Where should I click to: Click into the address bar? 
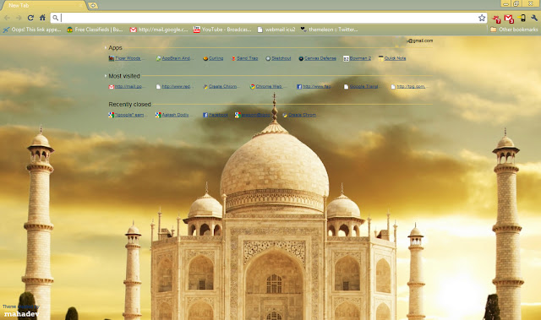point(269,18)
